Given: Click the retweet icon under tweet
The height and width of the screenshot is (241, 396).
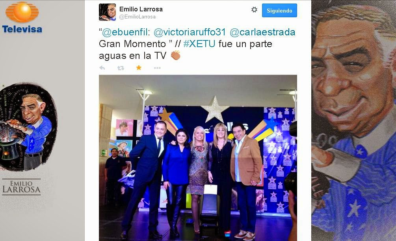Looking at the screenshot, I should point(121,68).
